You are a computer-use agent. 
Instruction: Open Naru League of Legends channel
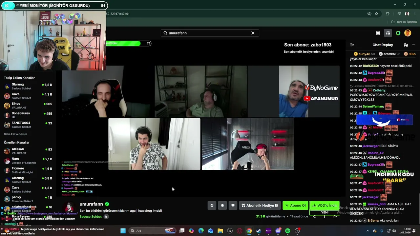[28, 161]
